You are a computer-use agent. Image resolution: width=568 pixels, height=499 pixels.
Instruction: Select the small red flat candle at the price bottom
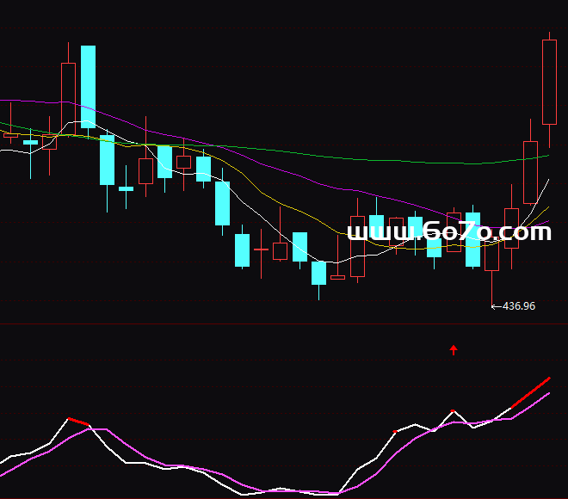337,277
